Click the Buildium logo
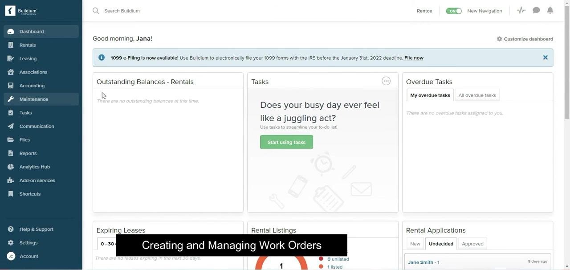Image resolution: width=570 pixels, height=270 pixels. click(x=21, y=11)
